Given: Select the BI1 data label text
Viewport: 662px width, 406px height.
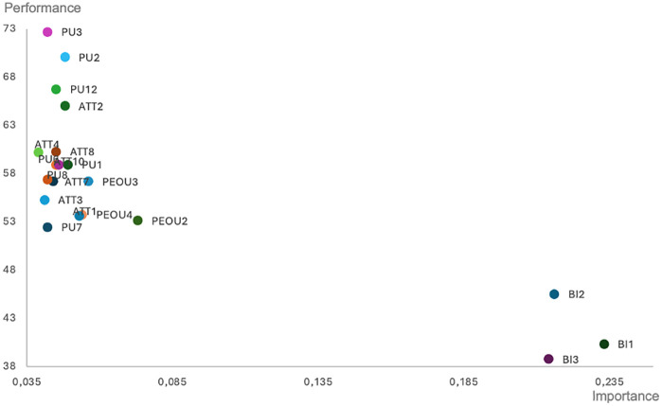Looking at the screenshot, I should [x=626, y=344].
